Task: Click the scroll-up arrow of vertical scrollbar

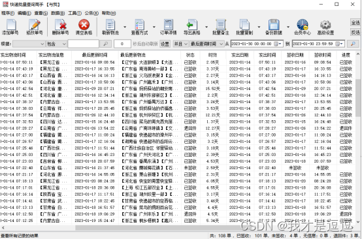Action: point(358,54)
